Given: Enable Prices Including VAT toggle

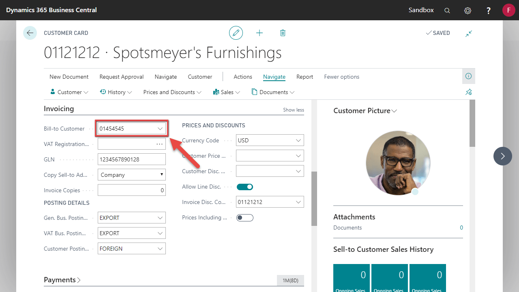Looking at the screenshot, I should point(244,218).
